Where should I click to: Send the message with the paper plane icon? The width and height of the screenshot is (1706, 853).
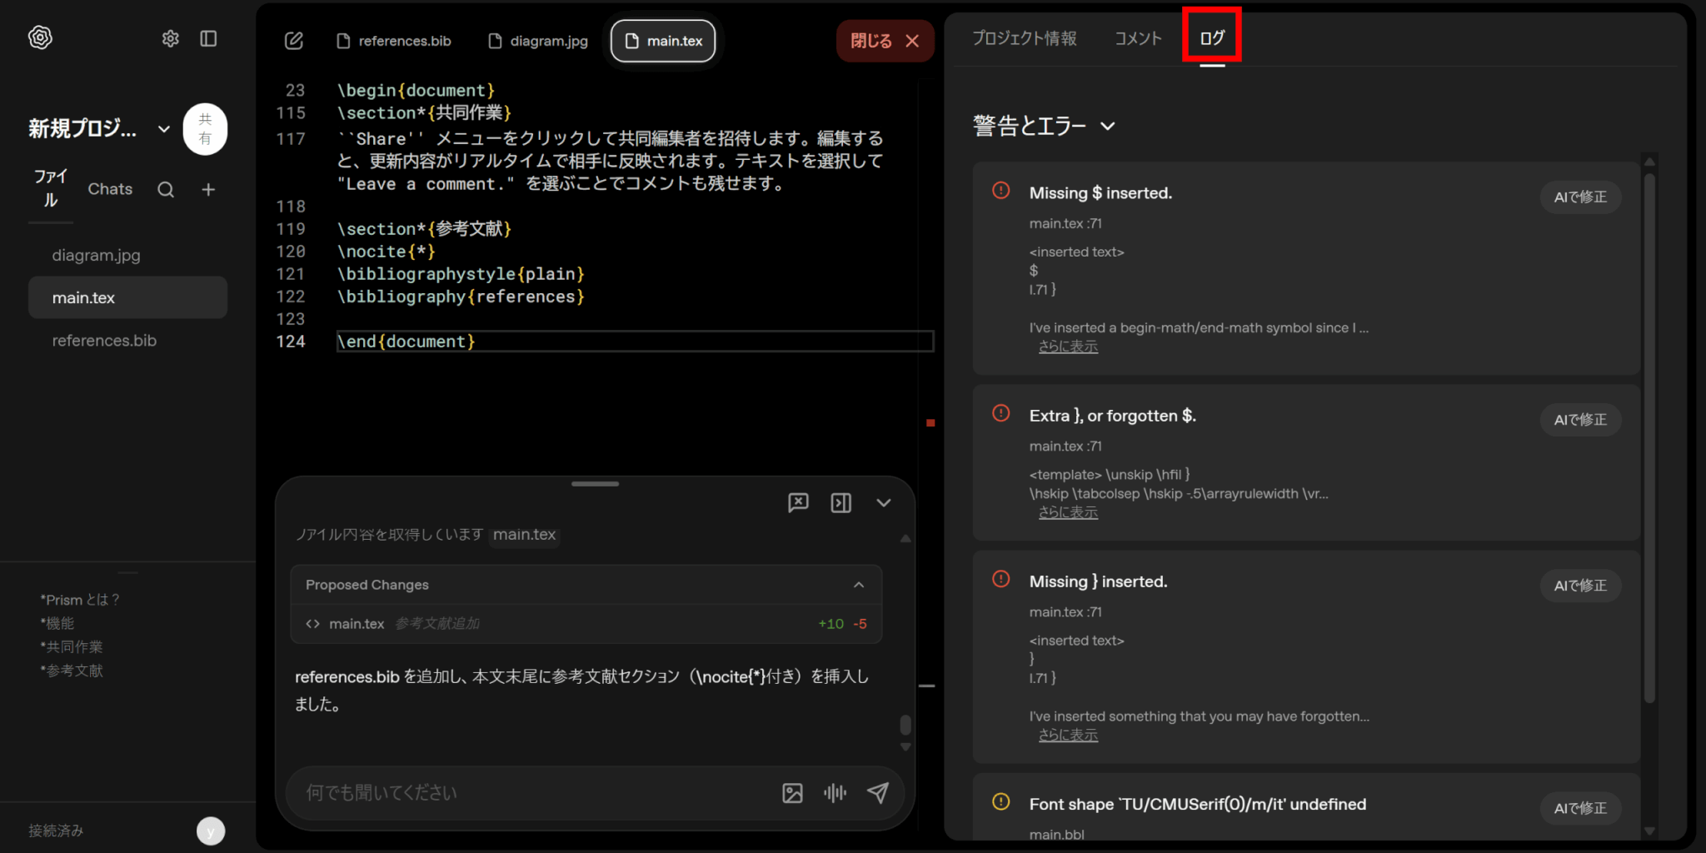click(x=877, y=793)
